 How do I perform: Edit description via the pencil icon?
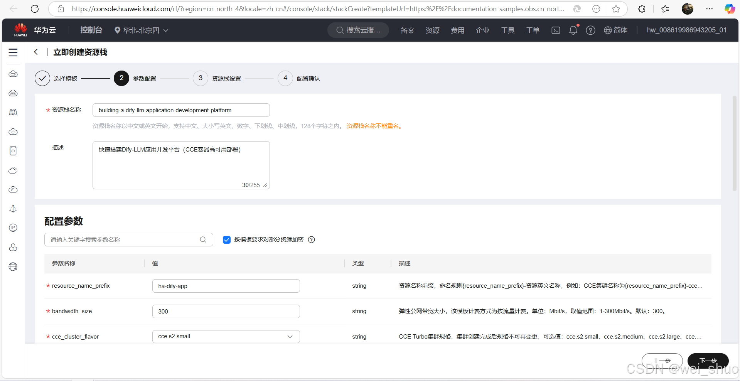(x=265, y=185)
